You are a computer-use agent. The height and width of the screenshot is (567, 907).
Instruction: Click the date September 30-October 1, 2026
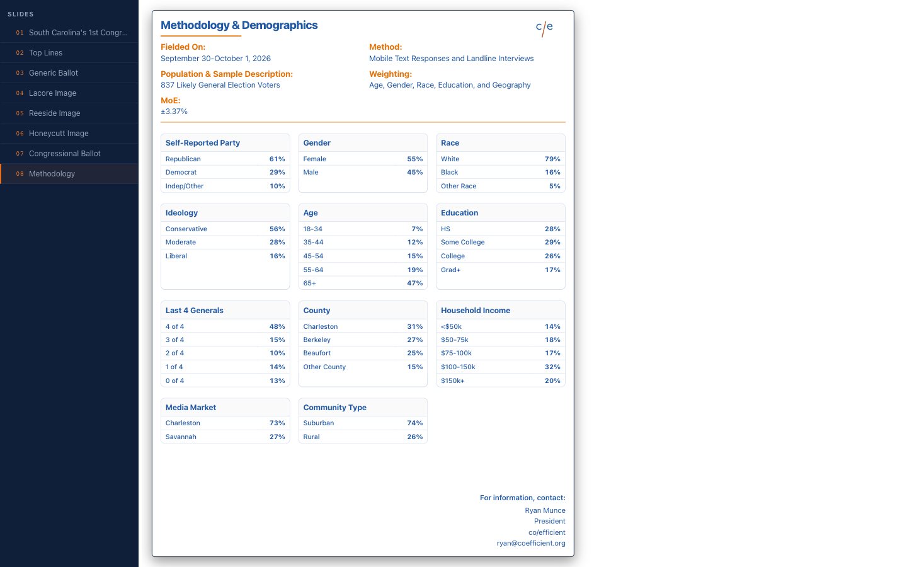pos(215,59)
